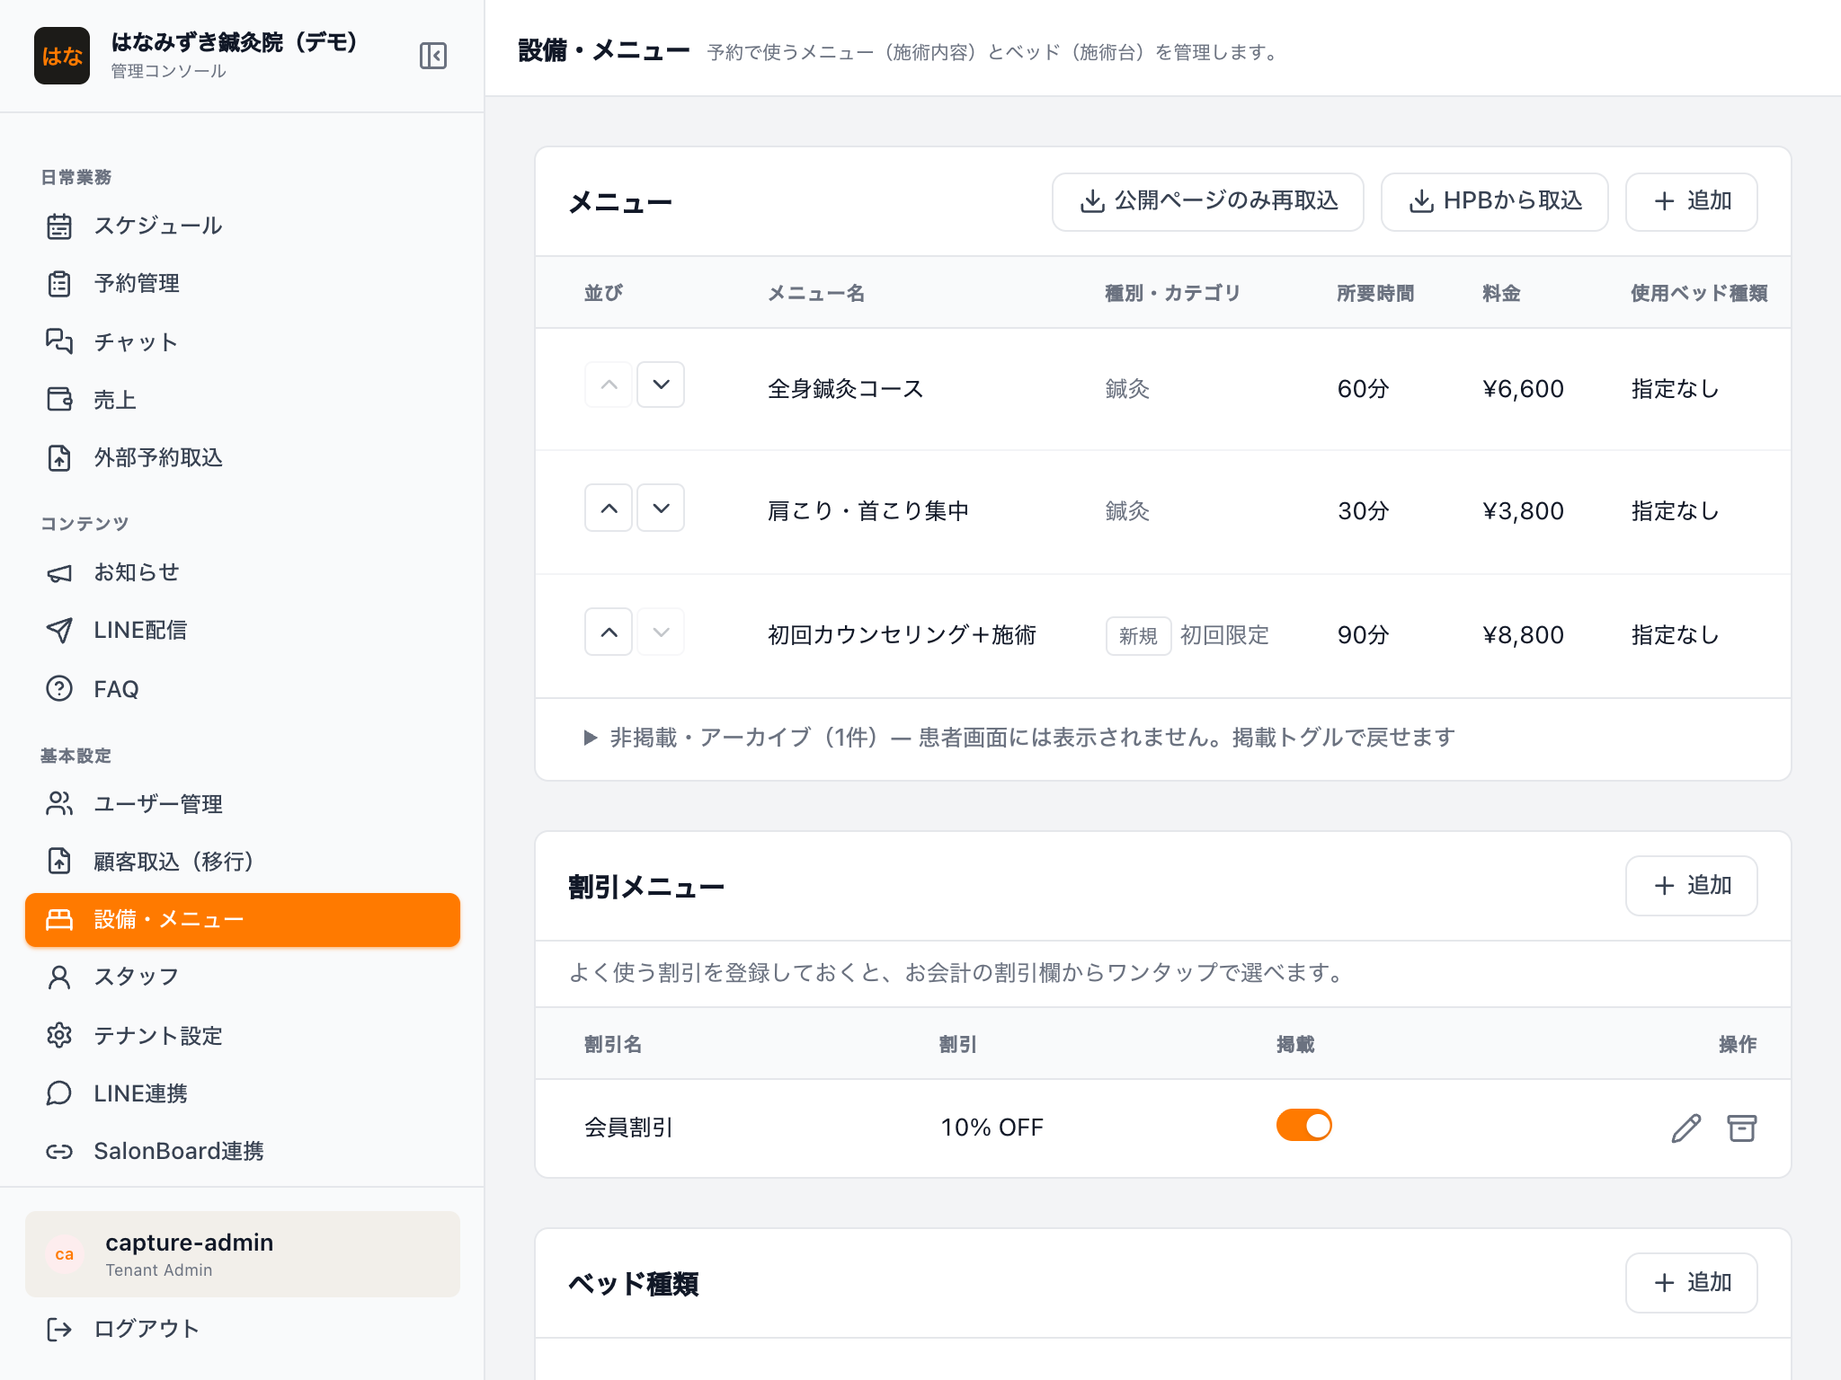The image size is (1841, 1380).
Task: Select the 全身鍼灸コース menu name
Action: [845, 389]
